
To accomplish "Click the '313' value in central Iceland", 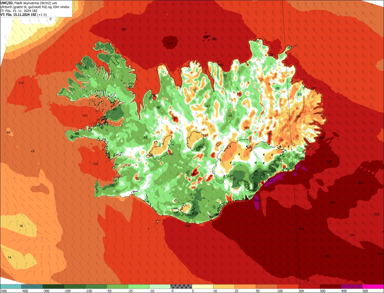I will point(247,128).
